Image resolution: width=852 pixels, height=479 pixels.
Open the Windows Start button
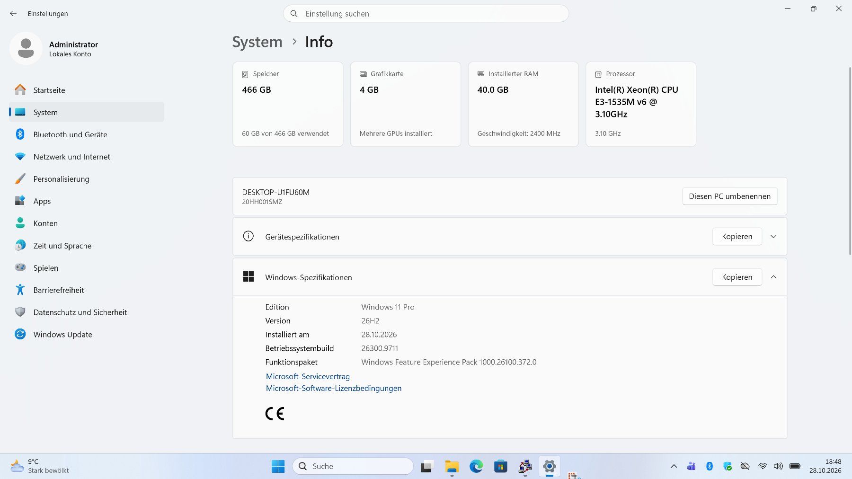278,466
